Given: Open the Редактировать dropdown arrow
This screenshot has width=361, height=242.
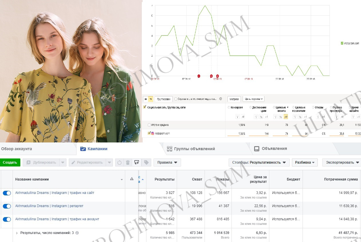Looking at the screenshot, I should coord(109,162).
